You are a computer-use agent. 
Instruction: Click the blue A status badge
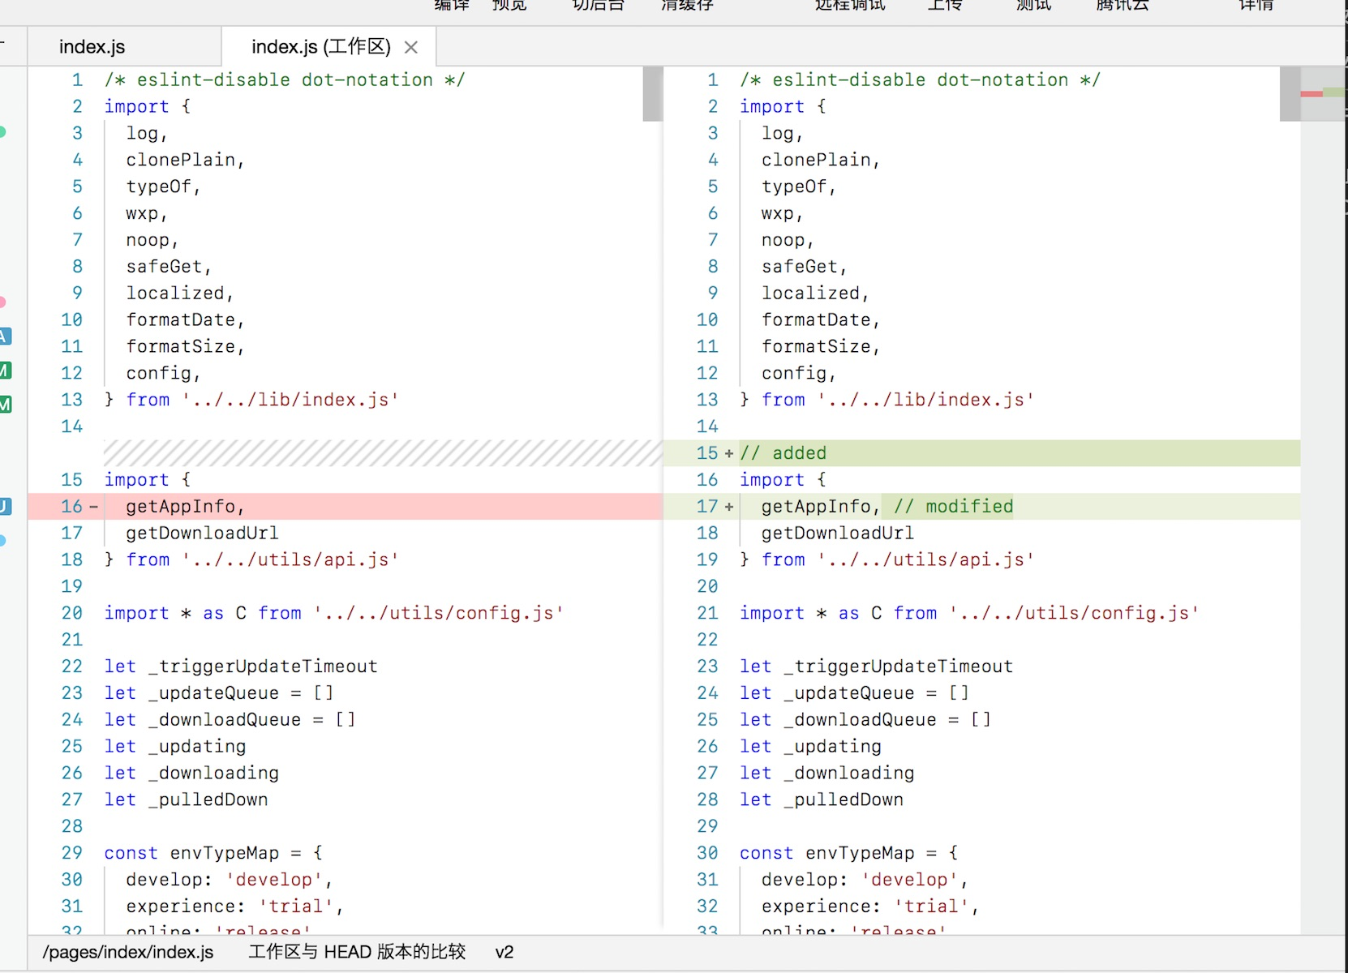4,336
